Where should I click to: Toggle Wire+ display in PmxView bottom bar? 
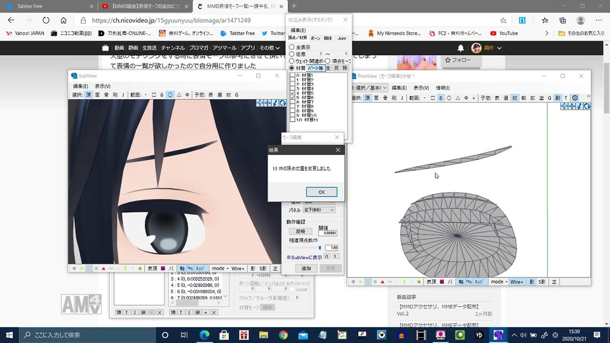click(517, 282)
